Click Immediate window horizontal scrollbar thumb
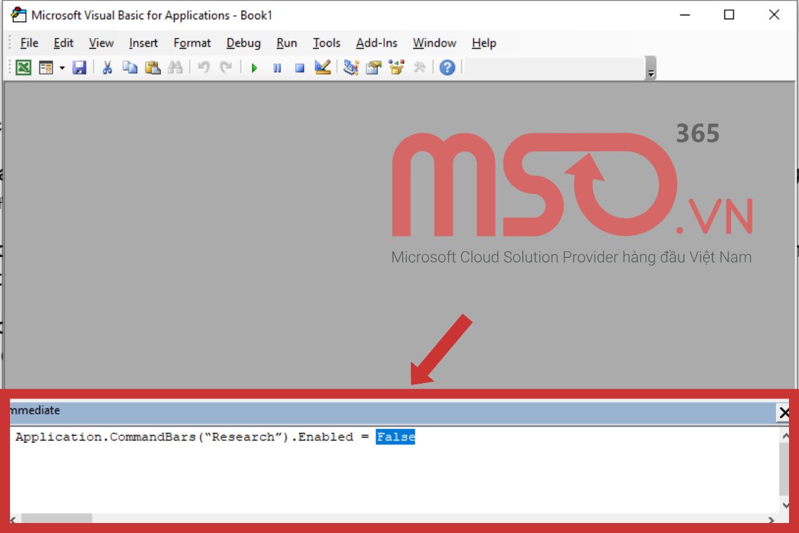Image resolution: width=799 pixels, height=533 pixels. [57, 518]
